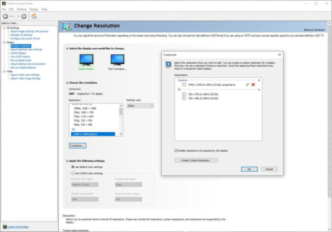Image resolution: width=332 pixels, height=232 pixels.
Task: Collapse the Video tree node
Action: tap(4, 71)
